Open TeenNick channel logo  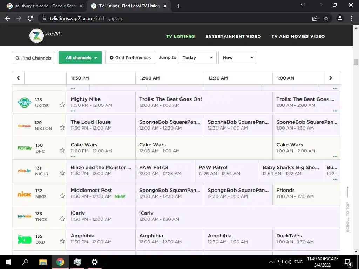point(24,216)
